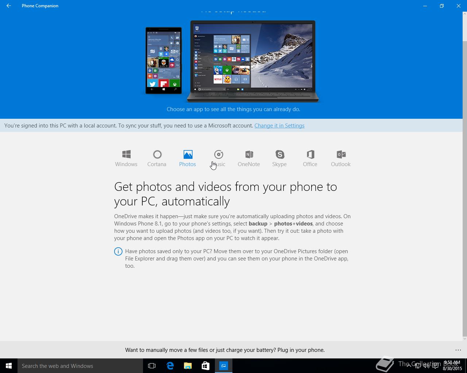Click the laptop and phone hero image
The image size is (467, 373).
point(232,61)
